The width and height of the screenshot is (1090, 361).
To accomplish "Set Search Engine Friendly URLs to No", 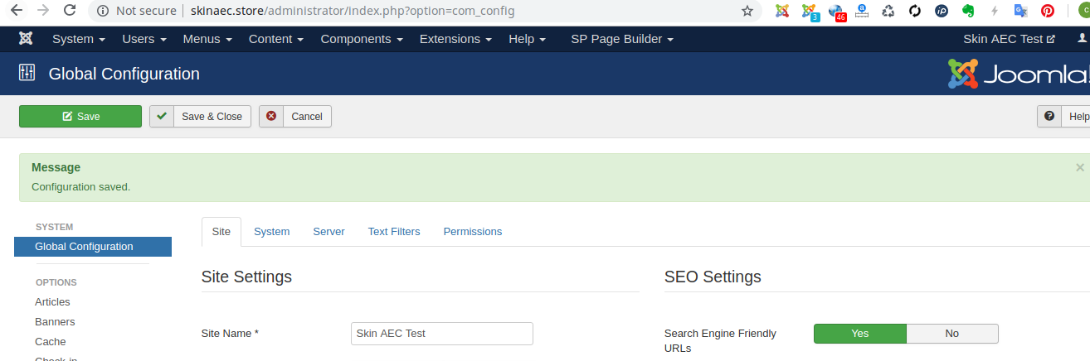I will coord(951,334).
